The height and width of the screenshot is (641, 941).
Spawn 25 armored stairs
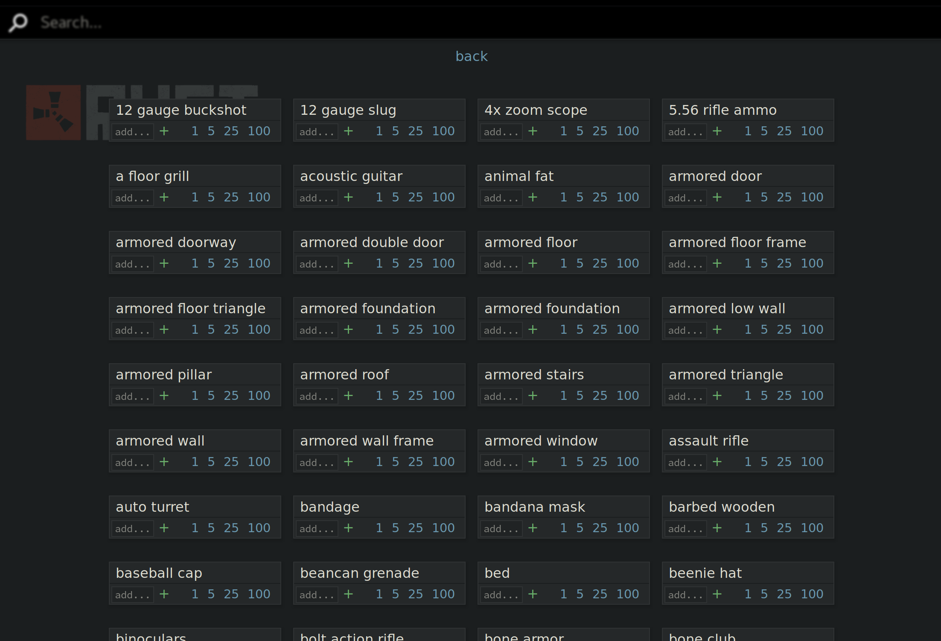[600, 396]
